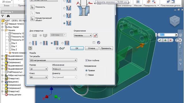Viewport: 184px width, 103px height.
Task: Click the orange stitch surface icon in the Поверхность panel
Action: point(149,2)
